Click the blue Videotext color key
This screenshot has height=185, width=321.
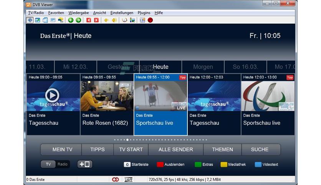point(258,164)
